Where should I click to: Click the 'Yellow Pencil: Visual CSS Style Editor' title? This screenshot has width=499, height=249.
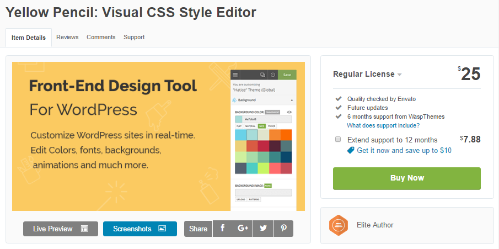coord(131,13)
